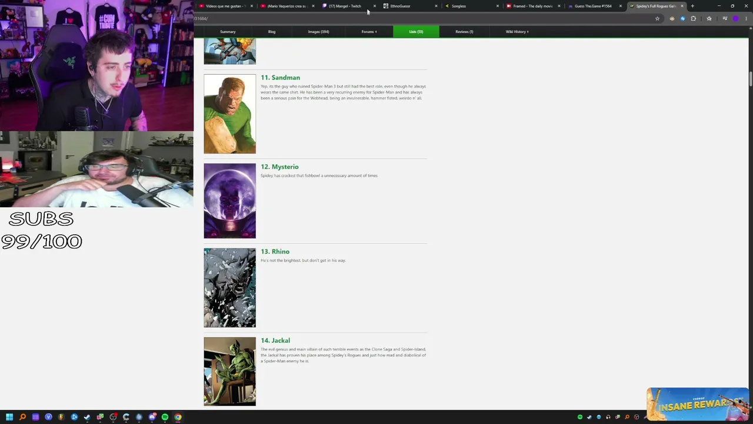The image size is (753, 424).
Task: Open a new browser tab
Action: [692, 6]
